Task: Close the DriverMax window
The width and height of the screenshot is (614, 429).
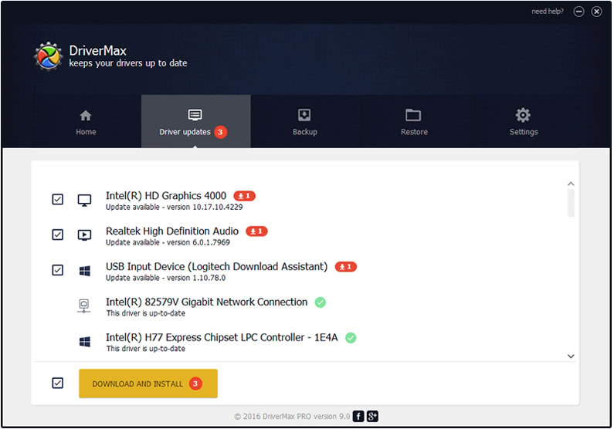Action: (596, 12)
